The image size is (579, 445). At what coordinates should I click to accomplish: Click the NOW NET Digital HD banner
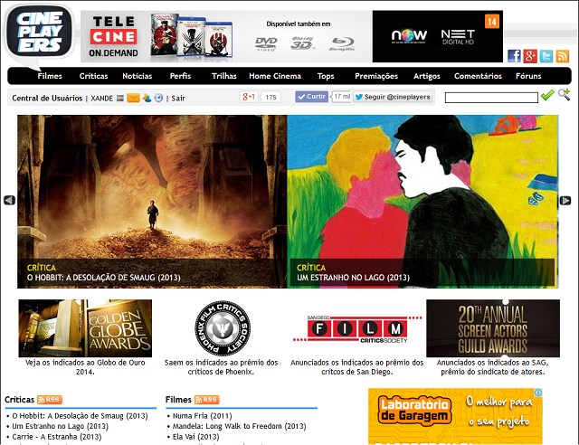(x=438, y=36)
